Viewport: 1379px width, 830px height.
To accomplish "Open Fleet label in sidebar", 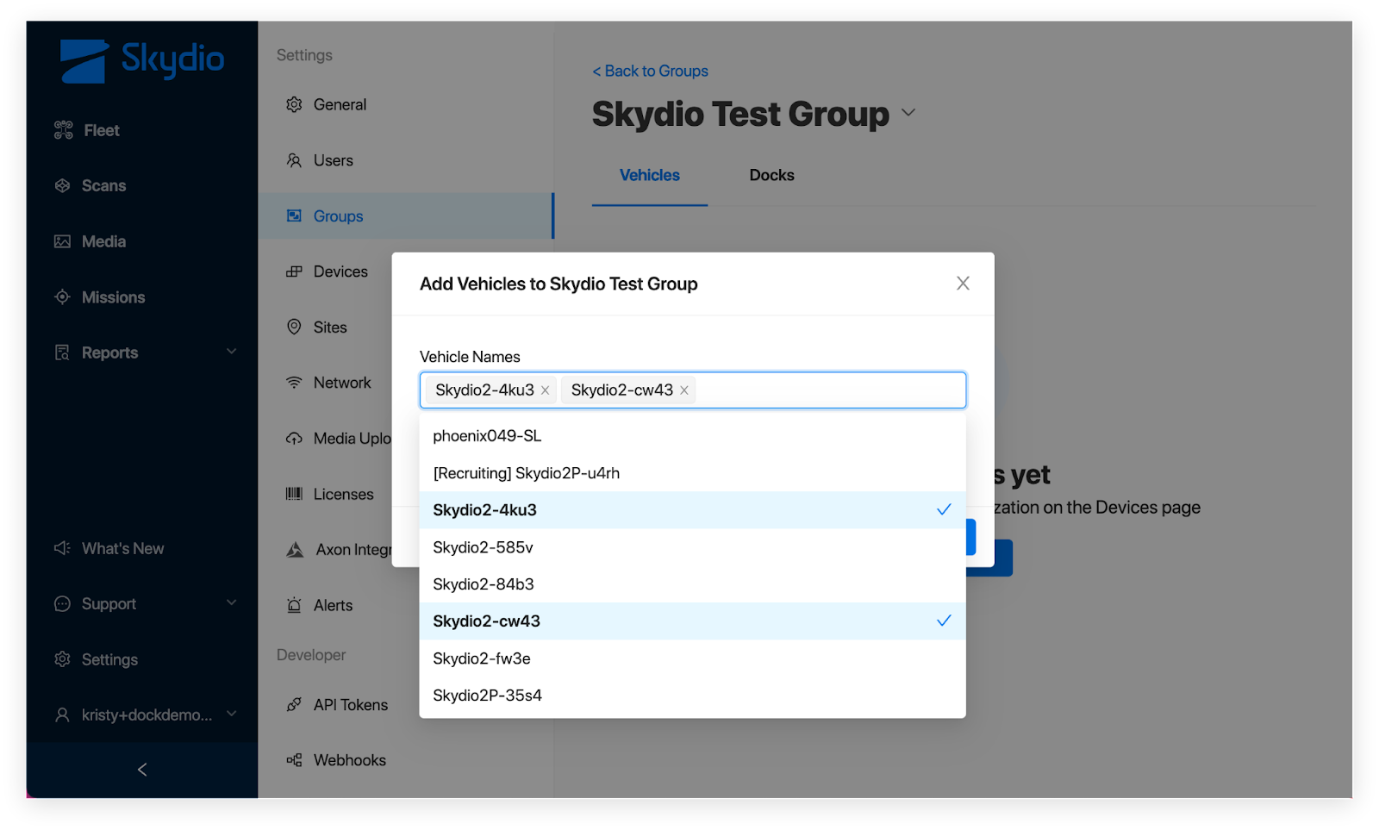I will [102, 130].
